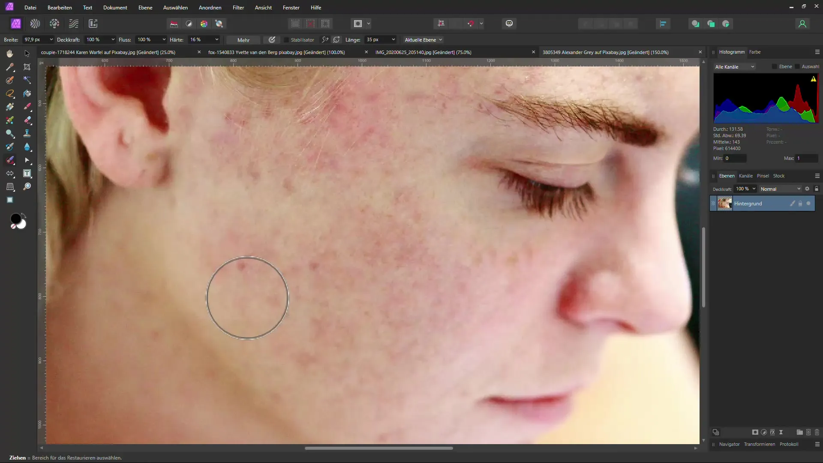Delete the selected layer with trash icon
The image size is (823, 463).
click(817, 432)
